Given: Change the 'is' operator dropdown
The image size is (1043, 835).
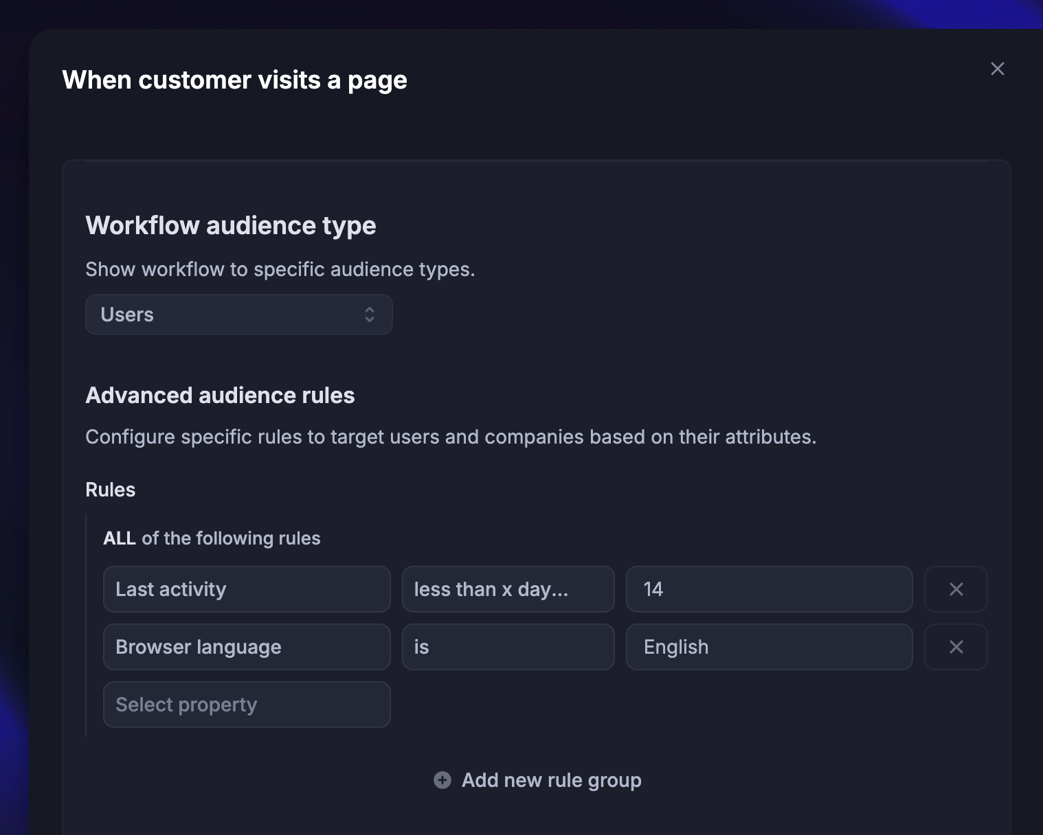Looking at the screenshot, I should [508, 647].
